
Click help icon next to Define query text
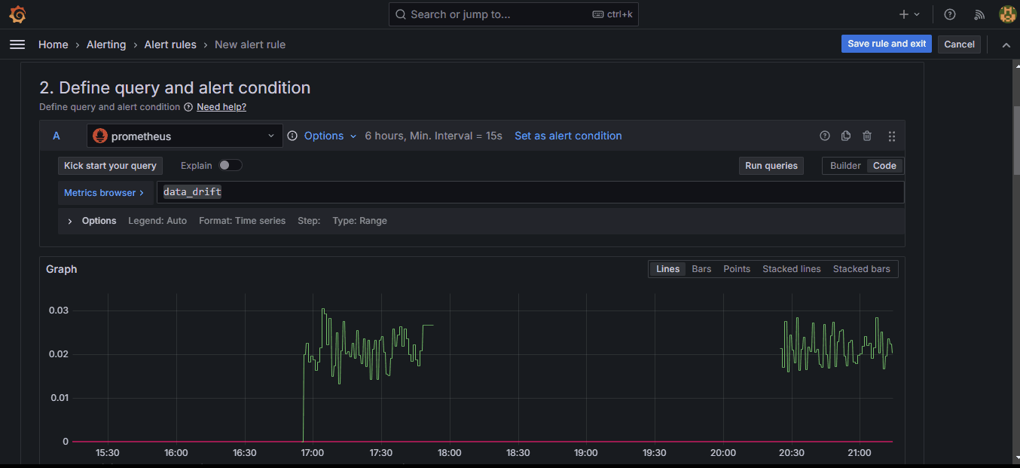188,107
